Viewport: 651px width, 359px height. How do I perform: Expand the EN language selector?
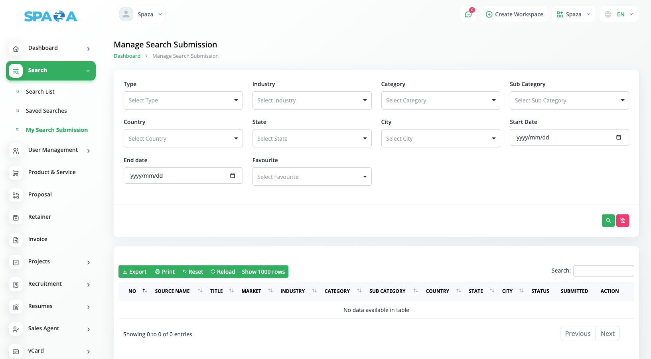[619, 14]
